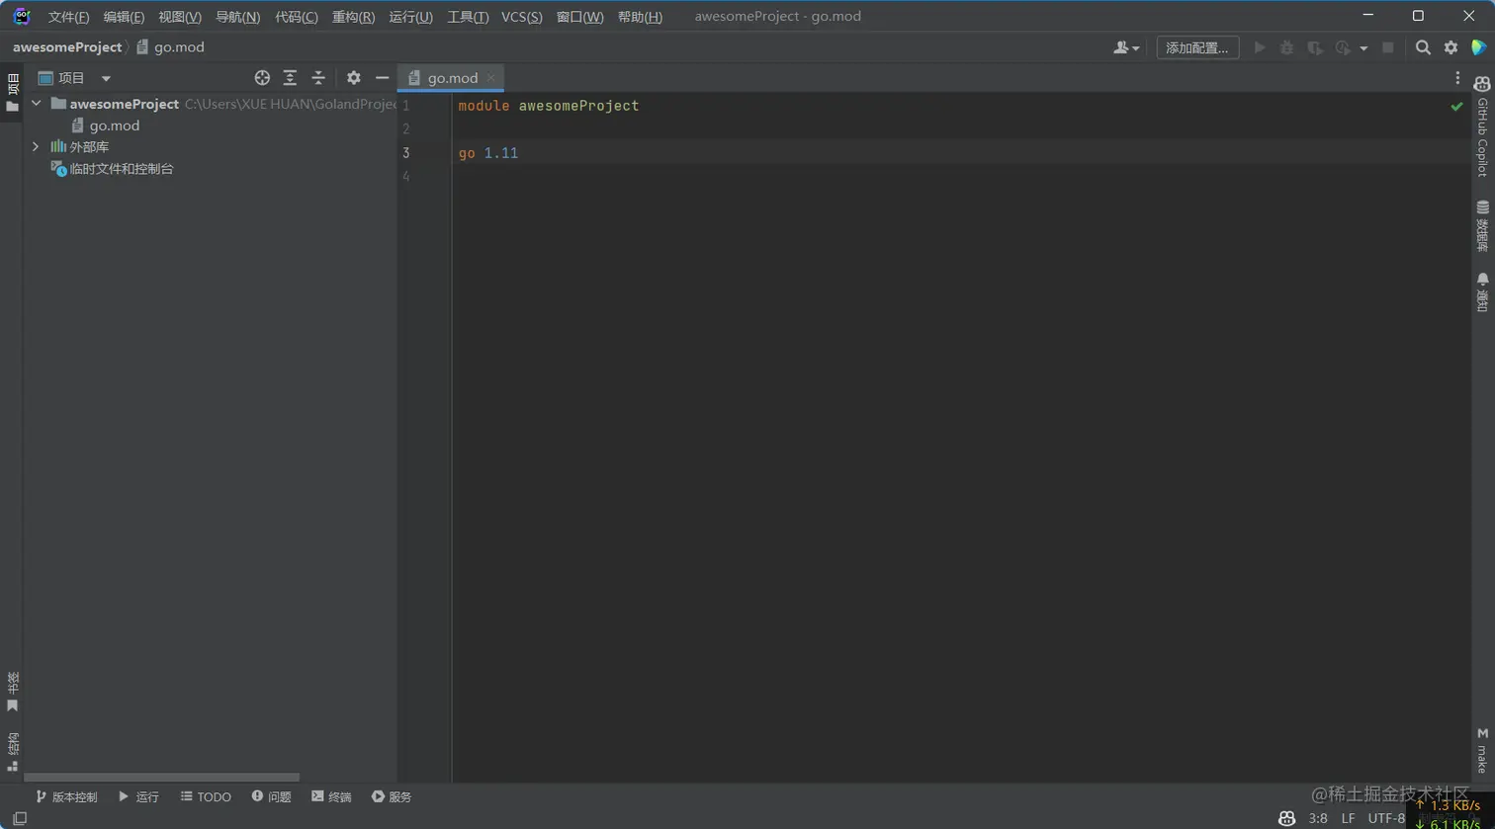Open editor tab options three-dot menu

(x=1456, y=78)
